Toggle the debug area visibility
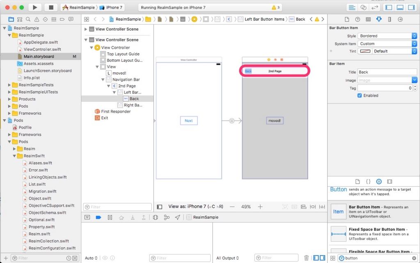Screen dimensions: 420x263 click(x=400, y=7)
